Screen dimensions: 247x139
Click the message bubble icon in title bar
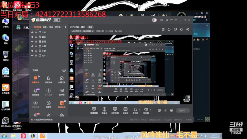161,20
